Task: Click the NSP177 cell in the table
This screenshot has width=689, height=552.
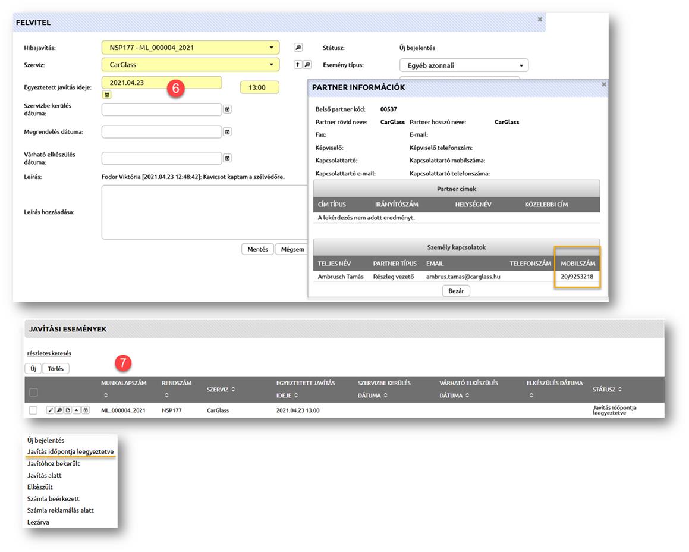Action: click(171, 410)
